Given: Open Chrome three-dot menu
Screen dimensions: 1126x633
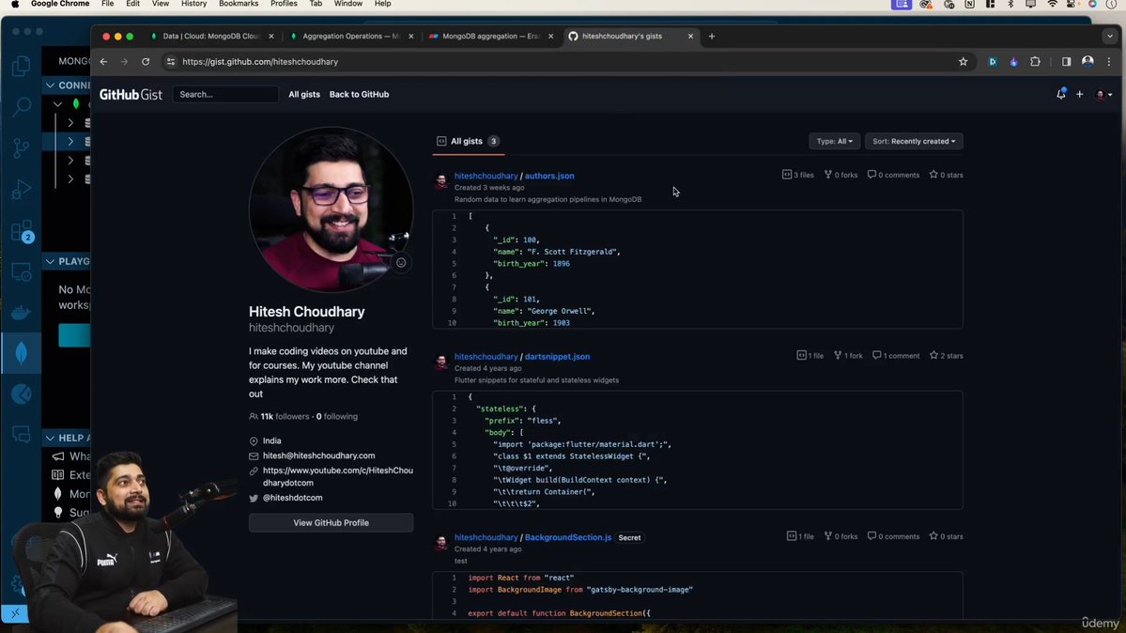Looking at the screenshot, I should click(x=1109, y=62).
